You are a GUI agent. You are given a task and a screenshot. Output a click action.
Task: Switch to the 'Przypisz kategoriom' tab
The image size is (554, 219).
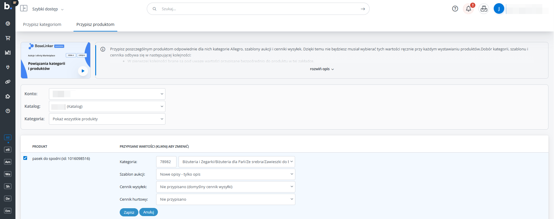(42, 24)
